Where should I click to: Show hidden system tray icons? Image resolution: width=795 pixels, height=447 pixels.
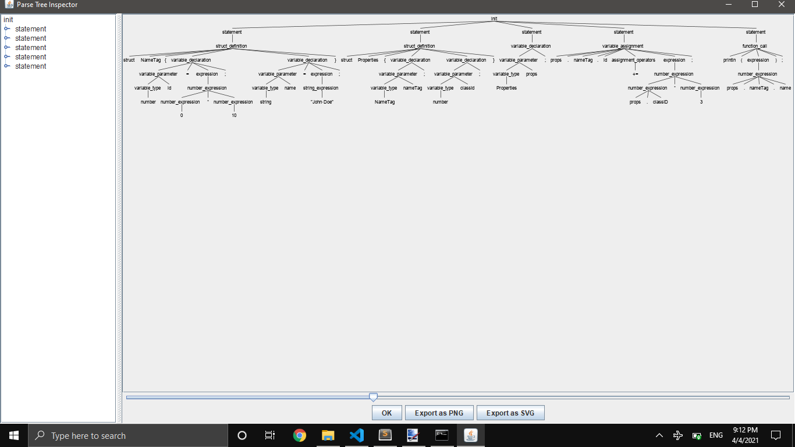pyautogui.click(x=659, y=435)
